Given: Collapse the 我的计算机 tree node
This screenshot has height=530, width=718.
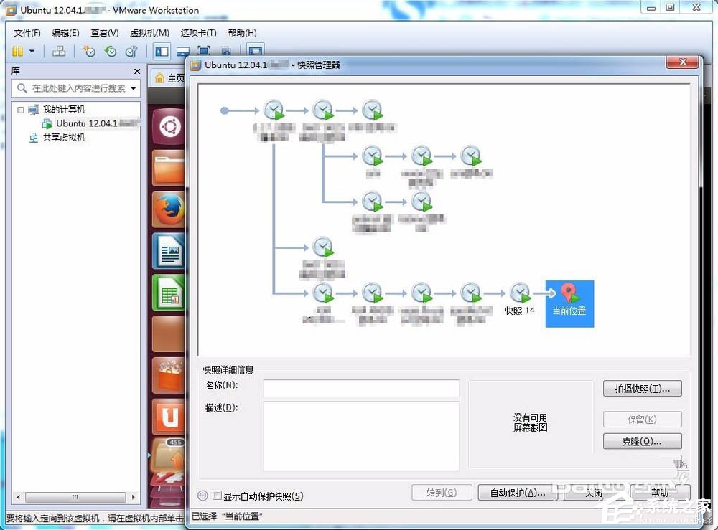Looking at the screenshot, I should tap(21, 109).
